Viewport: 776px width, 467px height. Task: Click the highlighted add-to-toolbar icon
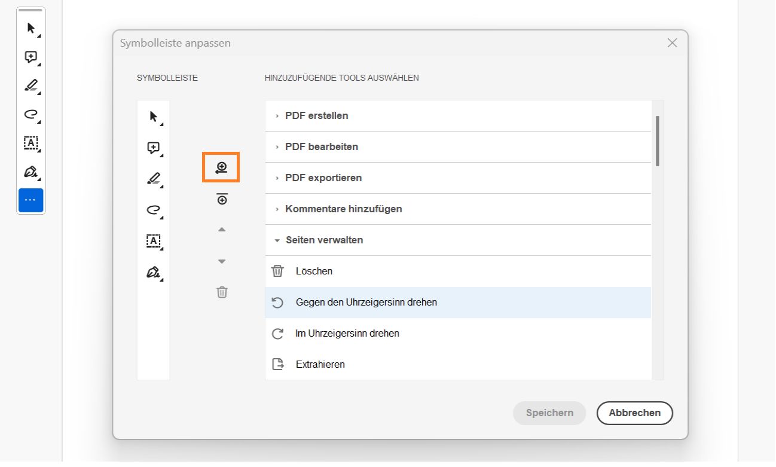pos(221,168)
